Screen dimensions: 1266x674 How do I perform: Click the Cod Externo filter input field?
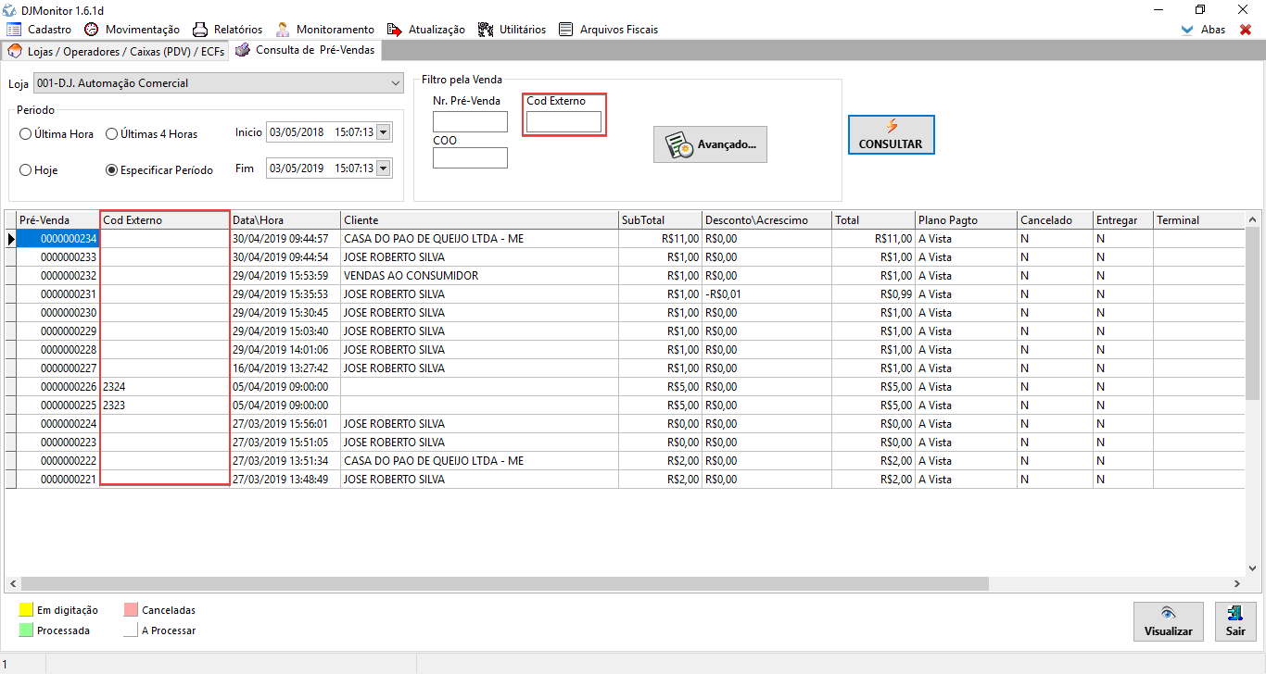tap(563, 121)
